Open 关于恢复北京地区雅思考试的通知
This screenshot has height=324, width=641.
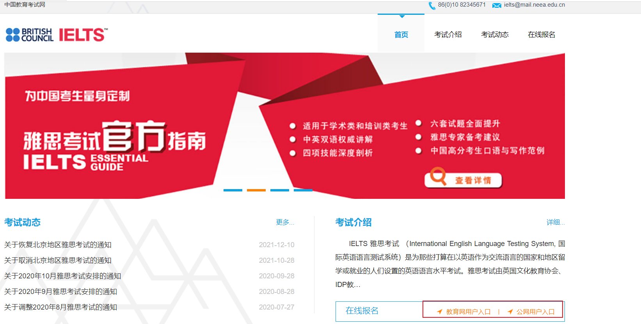[x=58, y=245]
